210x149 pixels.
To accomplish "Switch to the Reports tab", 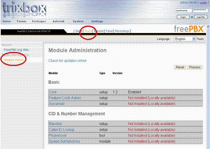I will click(x=99, y=31).
